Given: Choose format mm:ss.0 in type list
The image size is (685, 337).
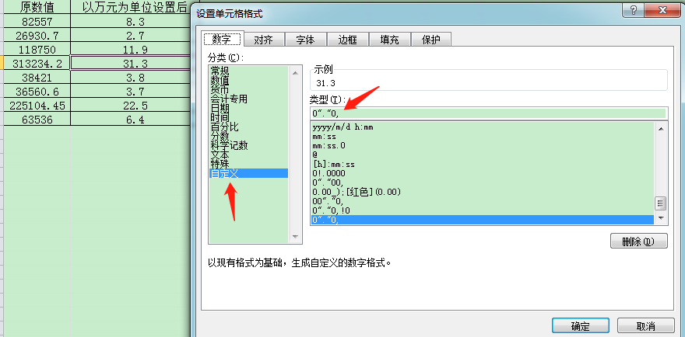Looking at the screenshot, I should [x=483, y=146].
